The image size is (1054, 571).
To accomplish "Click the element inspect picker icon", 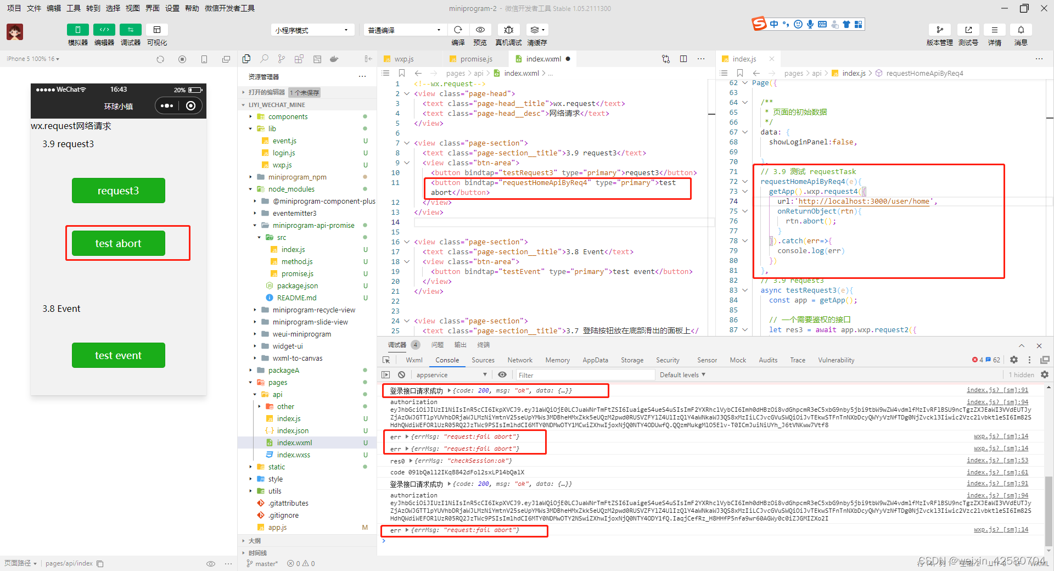I will tap(386, 360).
